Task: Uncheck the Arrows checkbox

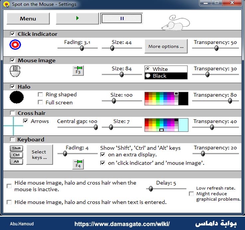Action: click(26, 121)
